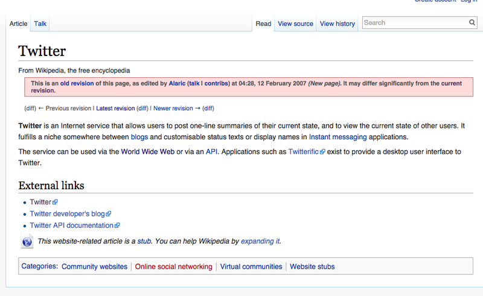The image size is (483, 296).
Task: Switch to the Talk tab
Action: [x=40, y=24]
